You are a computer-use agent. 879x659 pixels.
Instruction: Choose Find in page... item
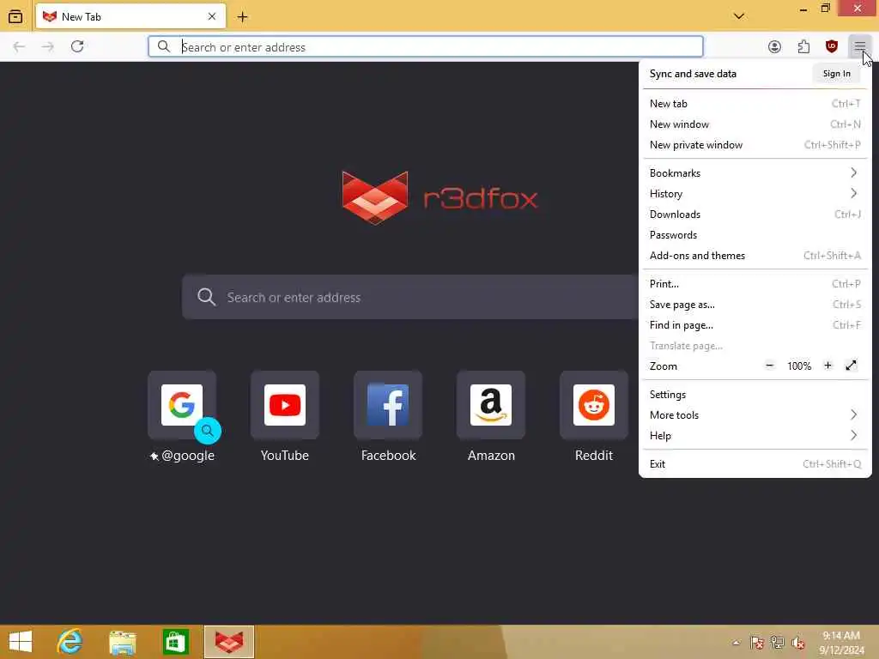pos(755,325)
